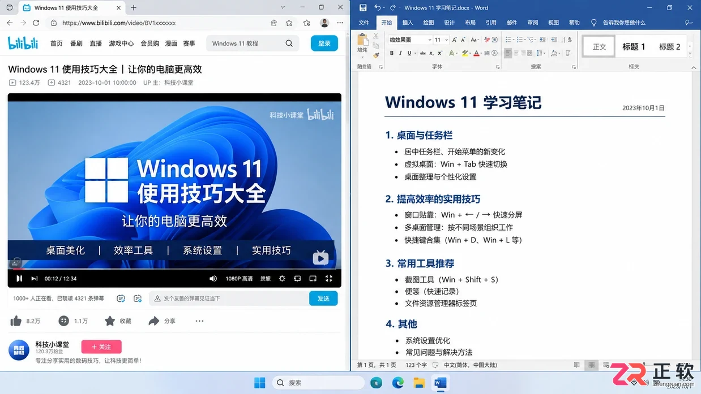Open 1080P 高清 quality selector
Screen dimensions: 701x394
click(x=239, y=279)
